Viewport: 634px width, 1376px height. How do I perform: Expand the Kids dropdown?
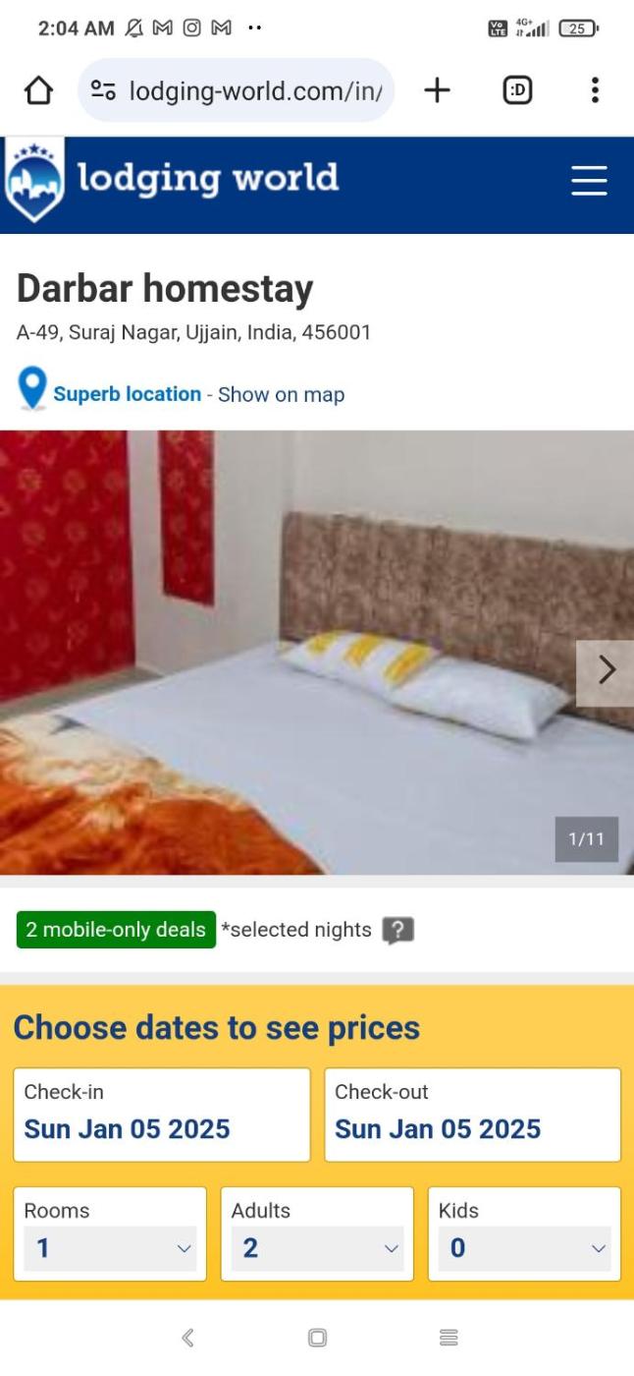(524, 1248)
